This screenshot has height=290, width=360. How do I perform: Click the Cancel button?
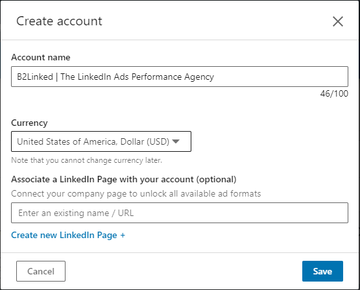click(41, 271)
